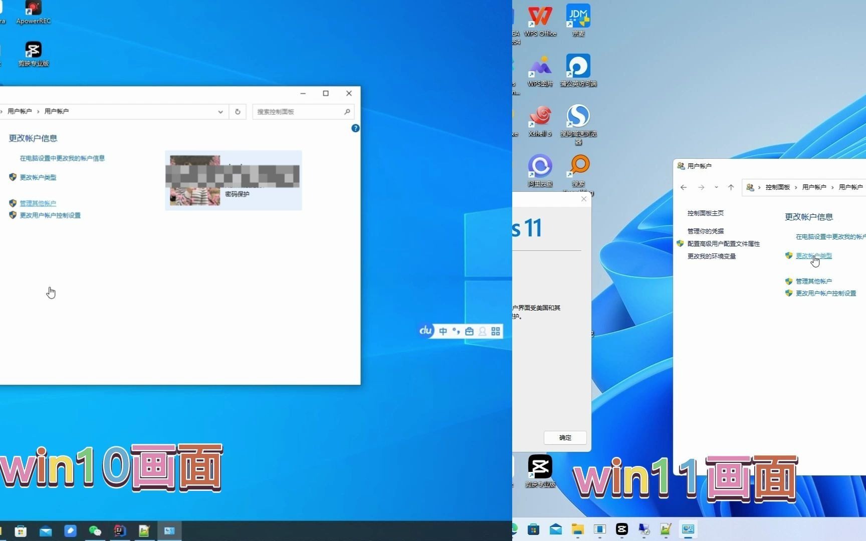Open 搜狗高速浏览器 desktop shortcut
Viewport: 866px width, 541px height.
pos(578,125)
